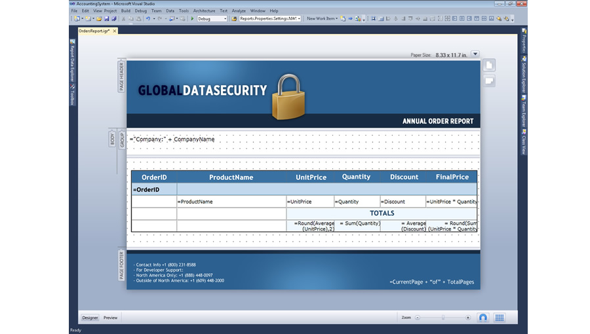
Task: Select the =ProductName data cell
Action: point(231,202)
